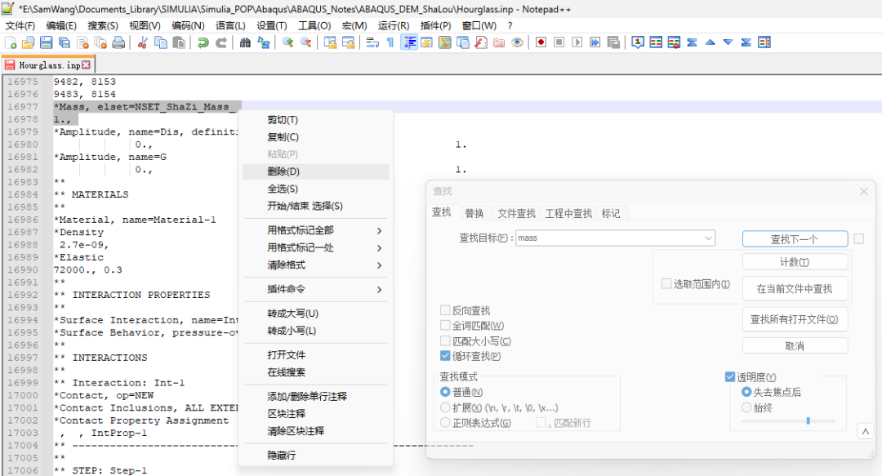The height and width of the screenshot is (476, 882).
Task: Select the 普通 search mode
Action: (446, 392)
